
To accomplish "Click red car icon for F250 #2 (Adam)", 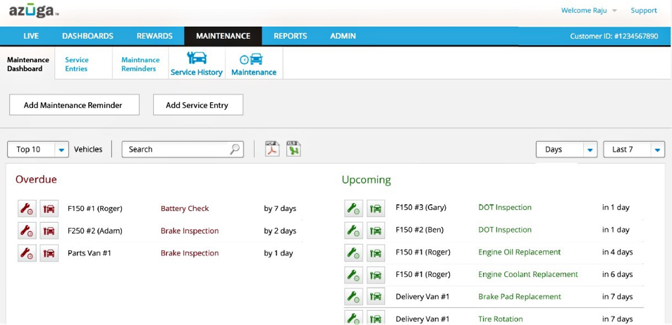I will (49, 231).
